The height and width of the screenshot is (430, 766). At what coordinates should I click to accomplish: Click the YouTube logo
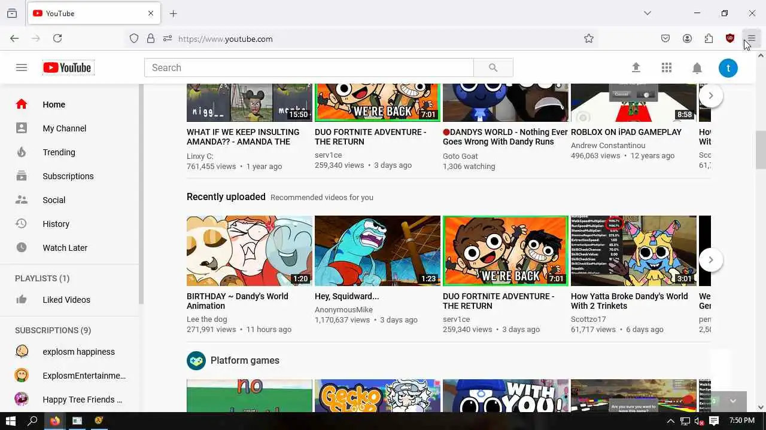(67, 67)
